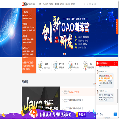Click the clock icon of highlighted livestream
Image resolution: width=119 pixels, height=119 pixels.
(63, 92)
